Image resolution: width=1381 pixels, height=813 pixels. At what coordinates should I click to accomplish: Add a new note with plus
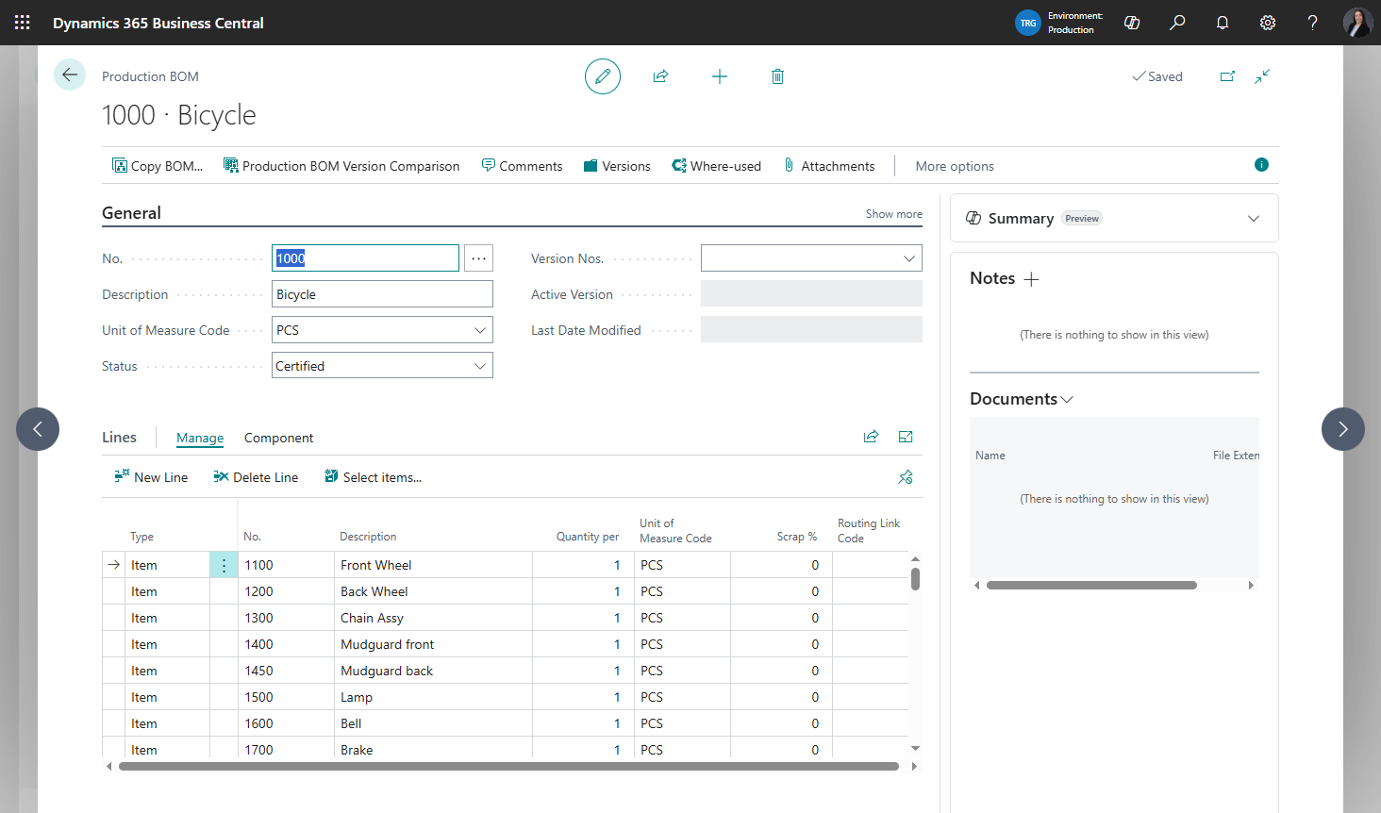pos(1031,279)
